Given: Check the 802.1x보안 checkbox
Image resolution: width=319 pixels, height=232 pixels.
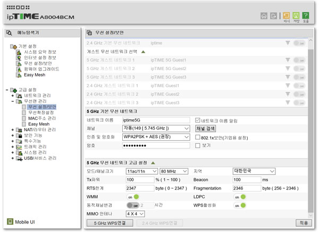Looking at the screenshot, I should [x=197, y=137].
